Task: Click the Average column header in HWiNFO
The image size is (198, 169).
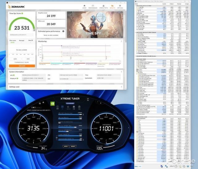Action: pos(187,4)
